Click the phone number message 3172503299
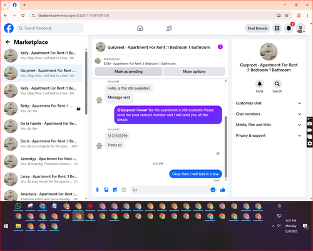 pos(118,136)
